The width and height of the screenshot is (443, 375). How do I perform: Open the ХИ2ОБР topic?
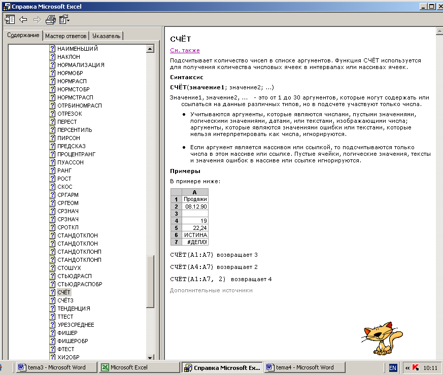coord(69,357)
